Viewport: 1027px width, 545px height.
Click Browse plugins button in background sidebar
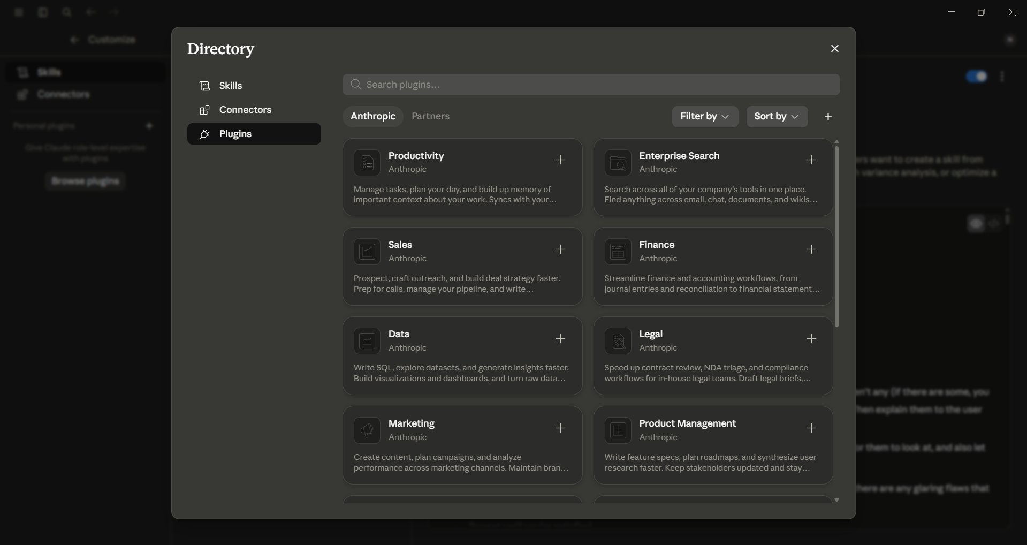click(85, 181)
